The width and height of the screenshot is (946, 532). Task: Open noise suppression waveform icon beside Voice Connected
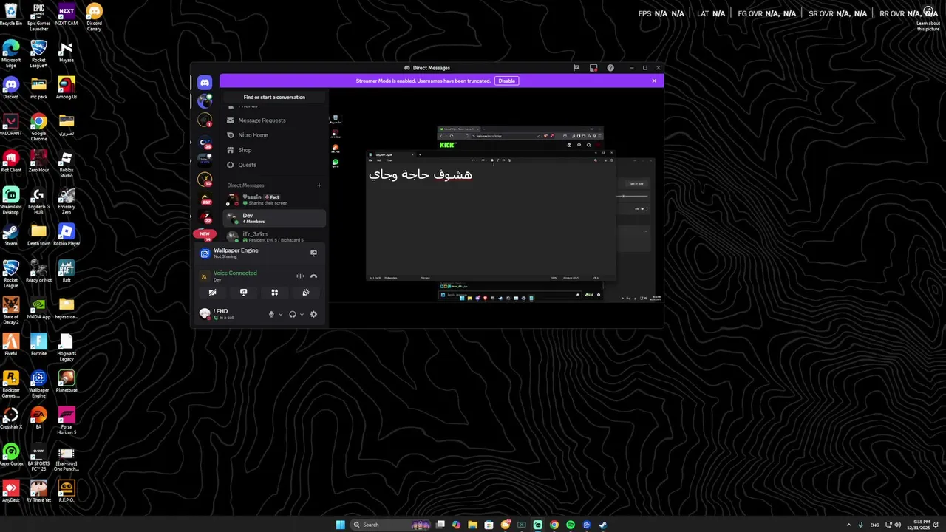tap(300, 276)
